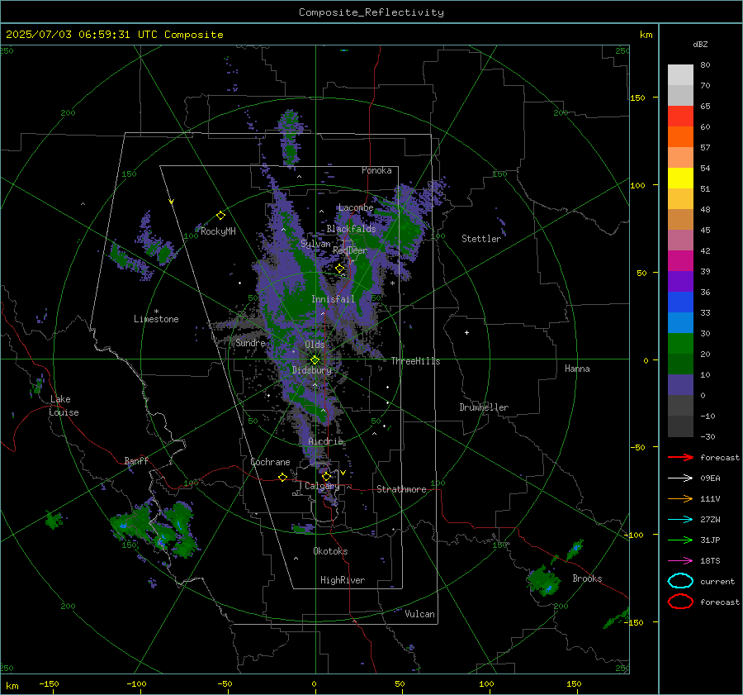Select the 65 dBZ red color swatch
Image resolution: width=743 pixels, height=695 pixels.
[680, 116]
